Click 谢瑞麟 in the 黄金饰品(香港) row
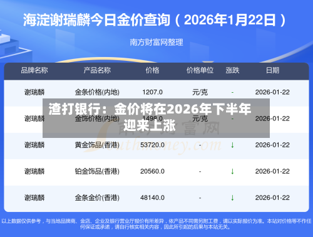Image resolution: width=313 pixels, height=237 pixels. pos(34,145)
